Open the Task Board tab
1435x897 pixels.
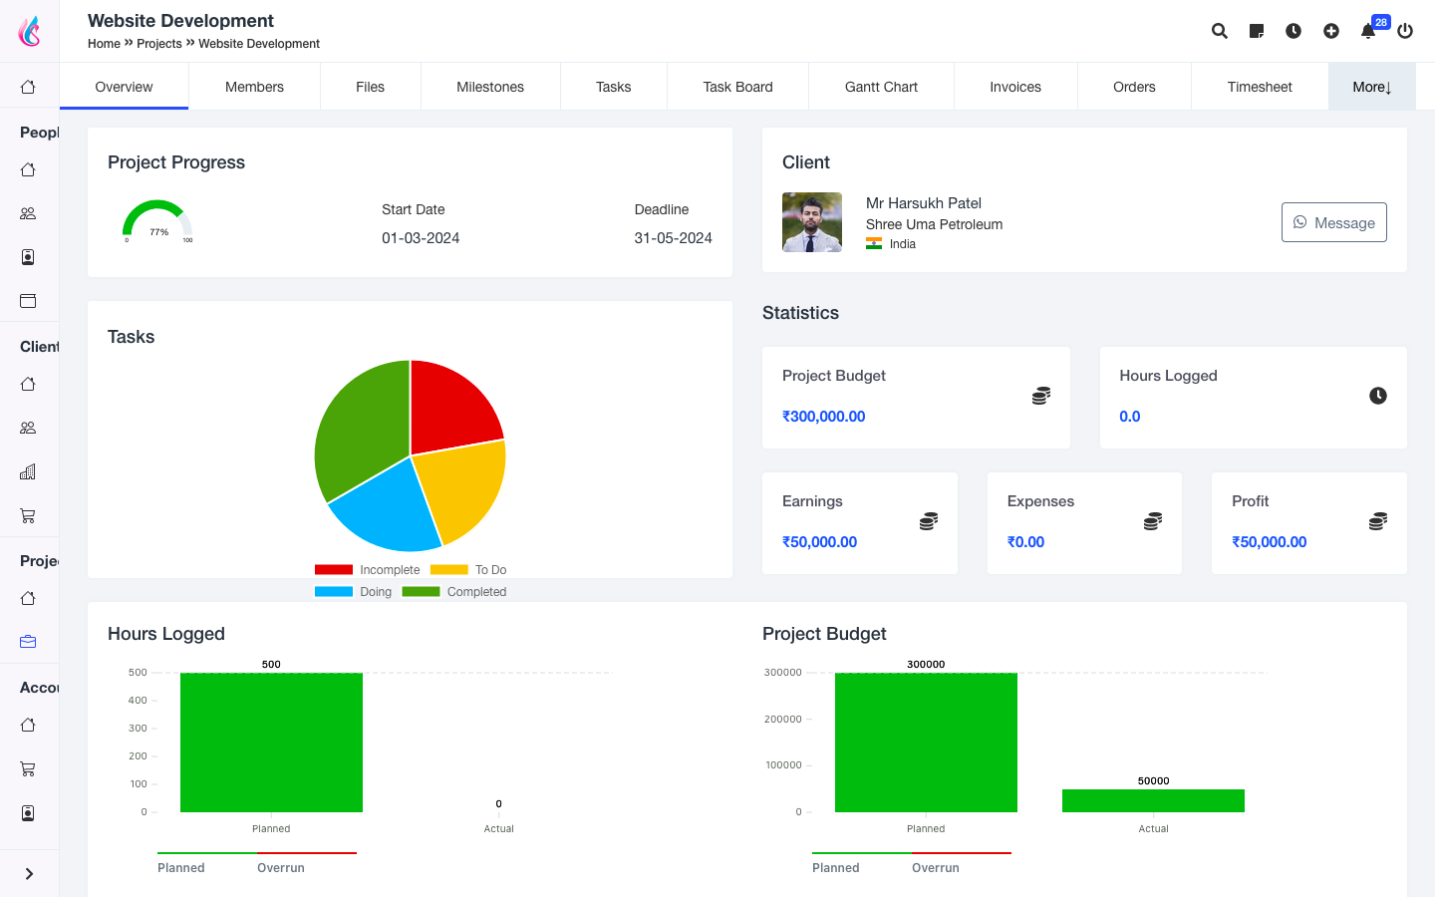pos(737,87)
